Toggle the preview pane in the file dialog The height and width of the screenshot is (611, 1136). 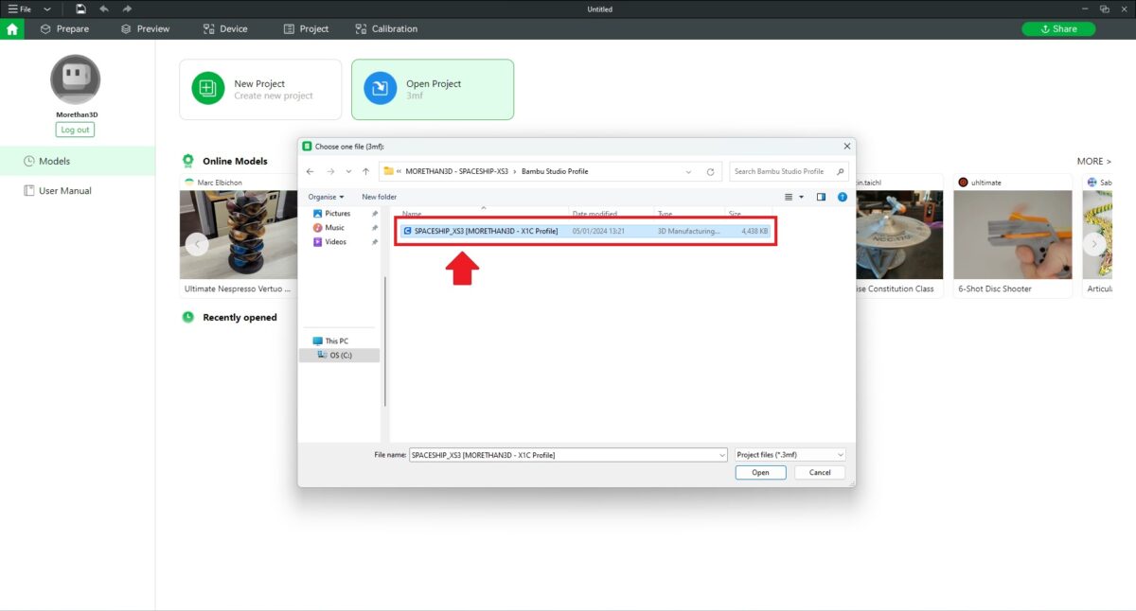pyautogui.click(x=819, y=197)
